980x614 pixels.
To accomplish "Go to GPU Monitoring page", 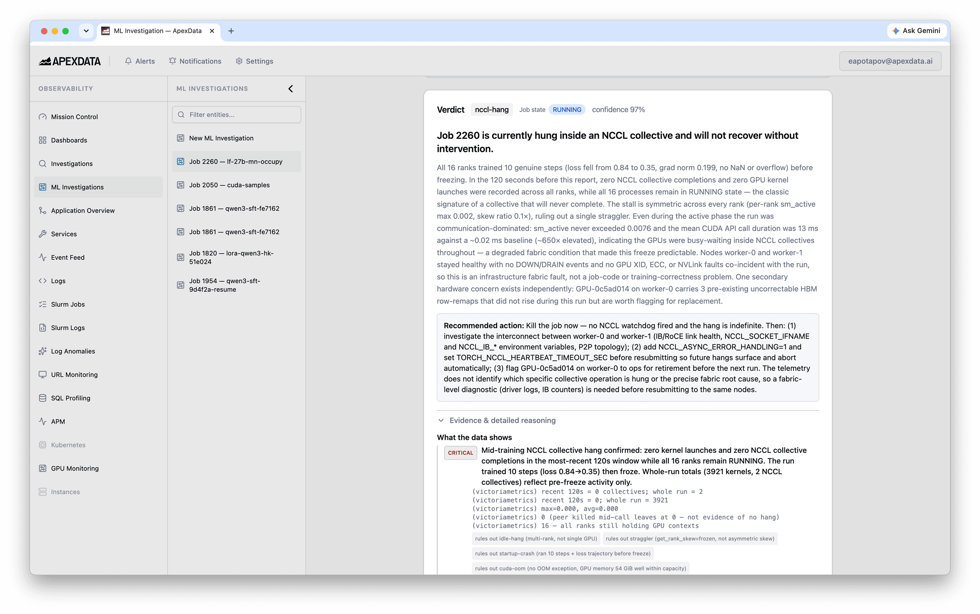I will [98, 468].
